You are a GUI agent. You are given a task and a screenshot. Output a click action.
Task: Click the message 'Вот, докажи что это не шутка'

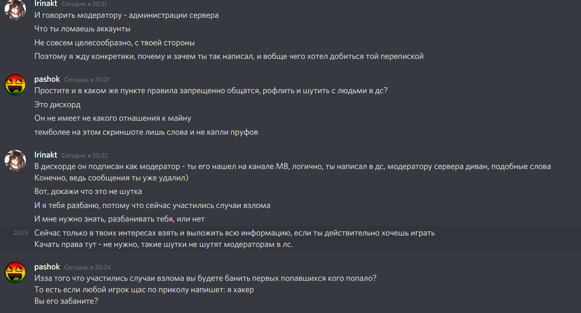pos(88,191)
